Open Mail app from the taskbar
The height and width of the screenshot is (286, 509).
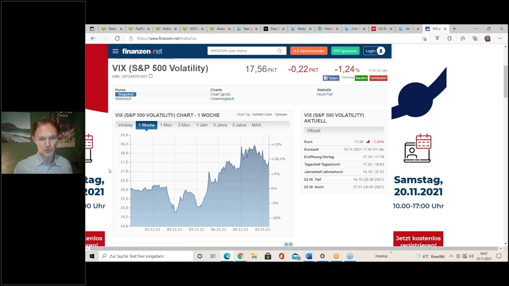coord(295,257)
